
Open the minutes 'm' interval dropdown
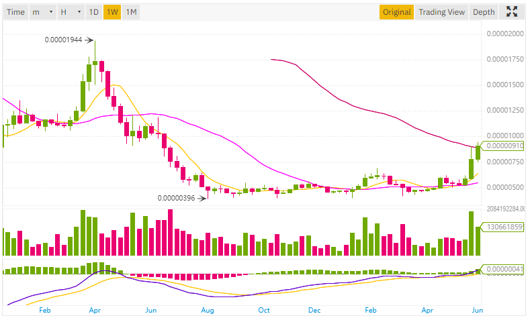42,12
